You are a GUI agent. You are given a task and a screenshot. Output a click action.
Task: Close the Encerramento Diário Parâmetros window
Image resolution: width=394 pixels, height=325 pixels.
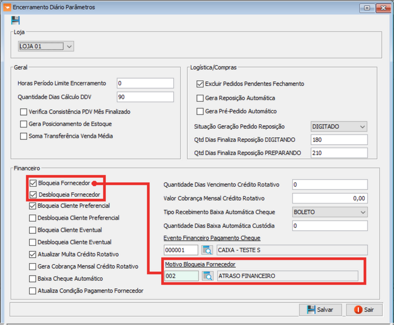point(383,8)
